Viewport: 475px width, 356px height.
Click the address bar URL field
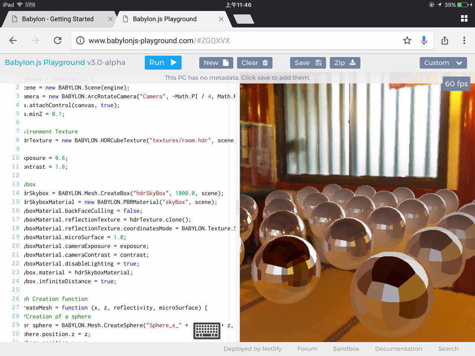tap(252, 40)
